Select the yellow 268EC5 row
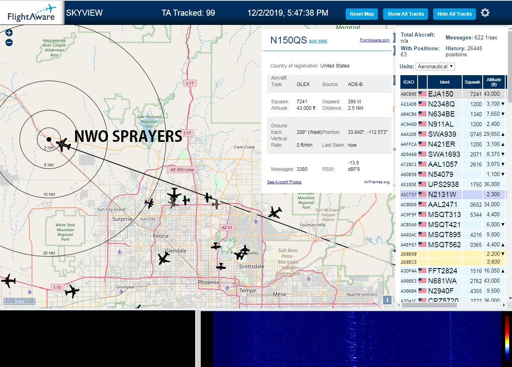 (x=453, y=262)
